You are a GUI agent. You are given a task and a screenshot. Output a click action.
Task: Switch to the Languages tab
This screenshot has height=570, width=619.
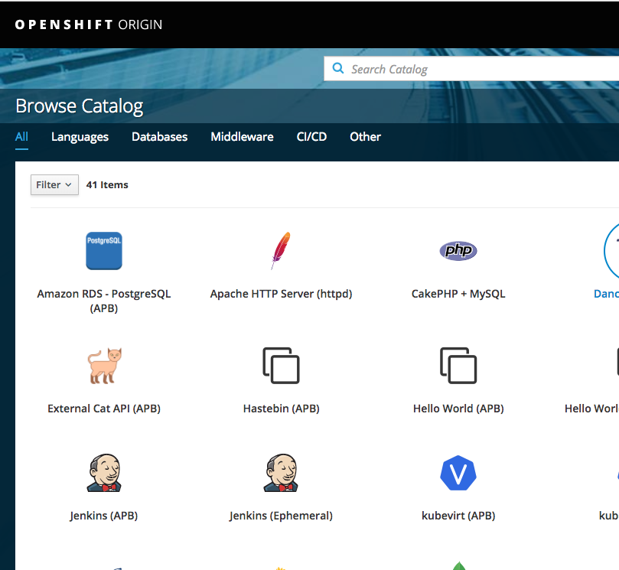coord(80,137)
